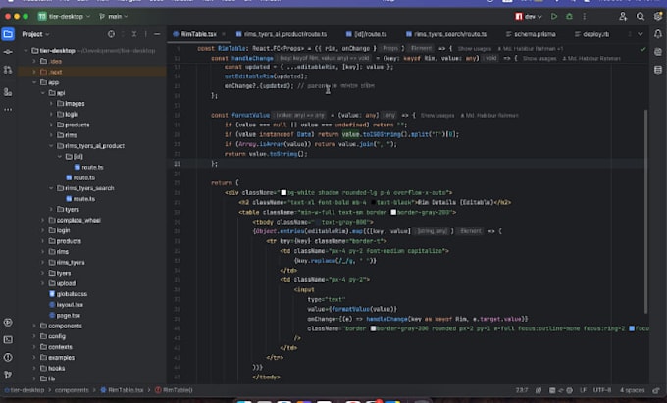Image resolution: width=667 pixels, height=403 pixels.
Task: Switch to rims_tyers_search/route.ts tab
Action: click(446, 34)
